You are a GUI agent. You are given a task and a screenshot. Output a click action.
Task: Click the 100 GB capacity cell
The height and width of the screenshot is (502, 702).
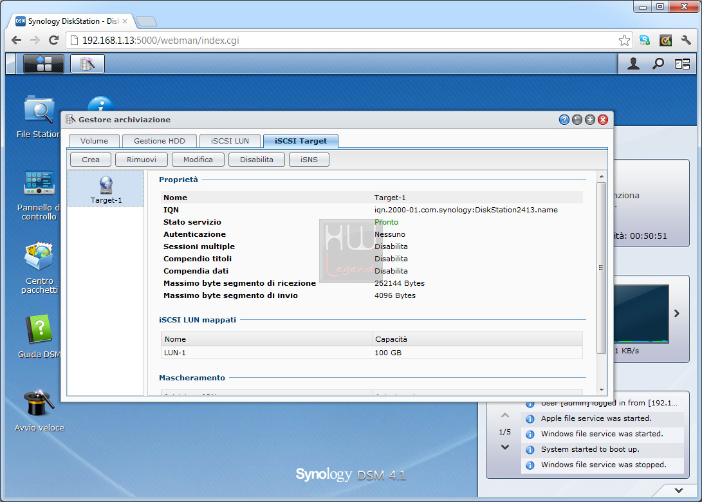388,353
